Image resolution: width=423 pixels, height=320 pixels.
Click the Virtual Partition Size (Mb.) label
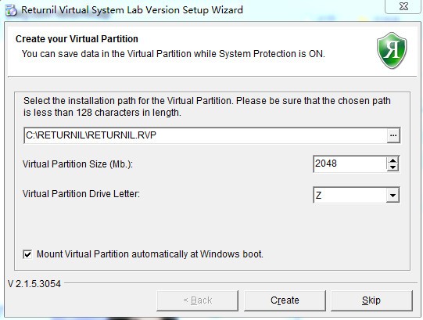(x=77, y=164)
